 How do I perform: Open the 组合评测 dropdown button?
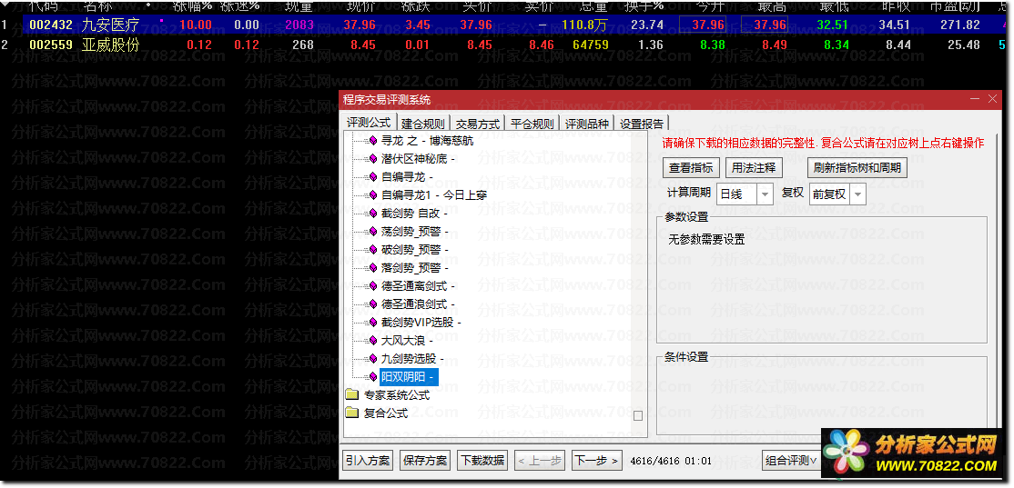point(791,460)
